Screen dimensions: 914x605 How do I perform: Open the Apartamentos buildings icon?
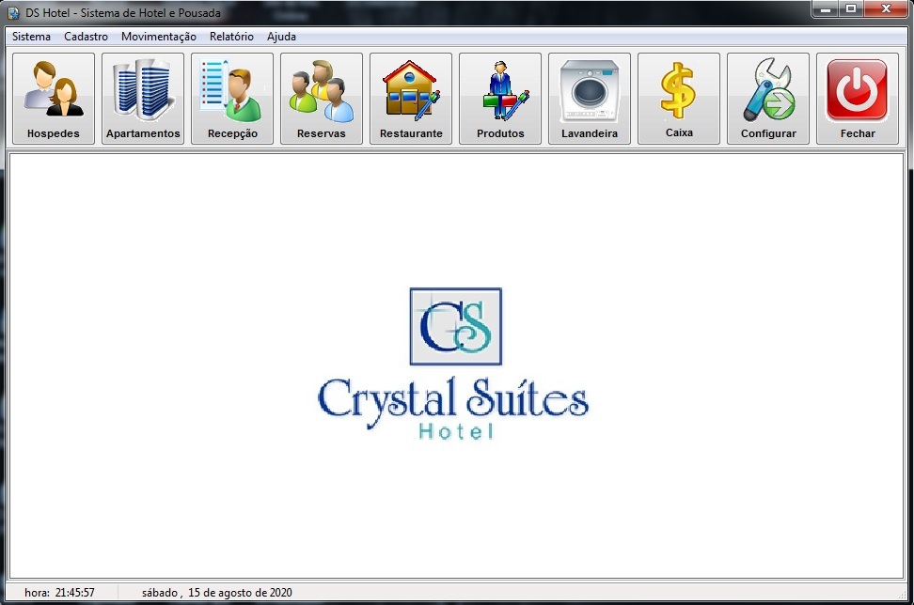pyautogui.click(x=143, y=99)
